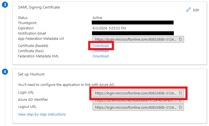The height and width of the screenshot is (126, 209).
Task: Click inside the Azure AD Identifier field
Action: (x=135, y=100)
